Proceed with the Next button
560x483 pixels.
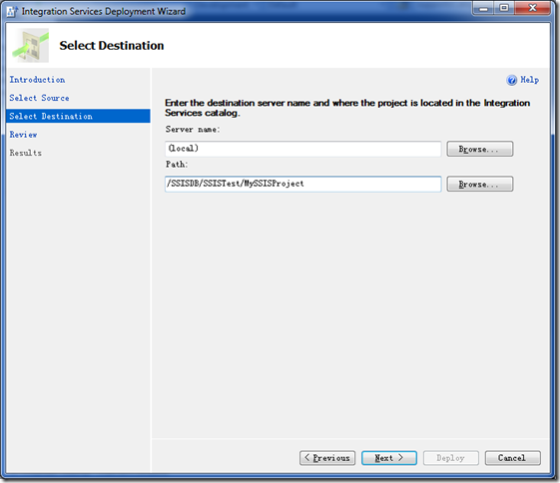pos(389,458)
